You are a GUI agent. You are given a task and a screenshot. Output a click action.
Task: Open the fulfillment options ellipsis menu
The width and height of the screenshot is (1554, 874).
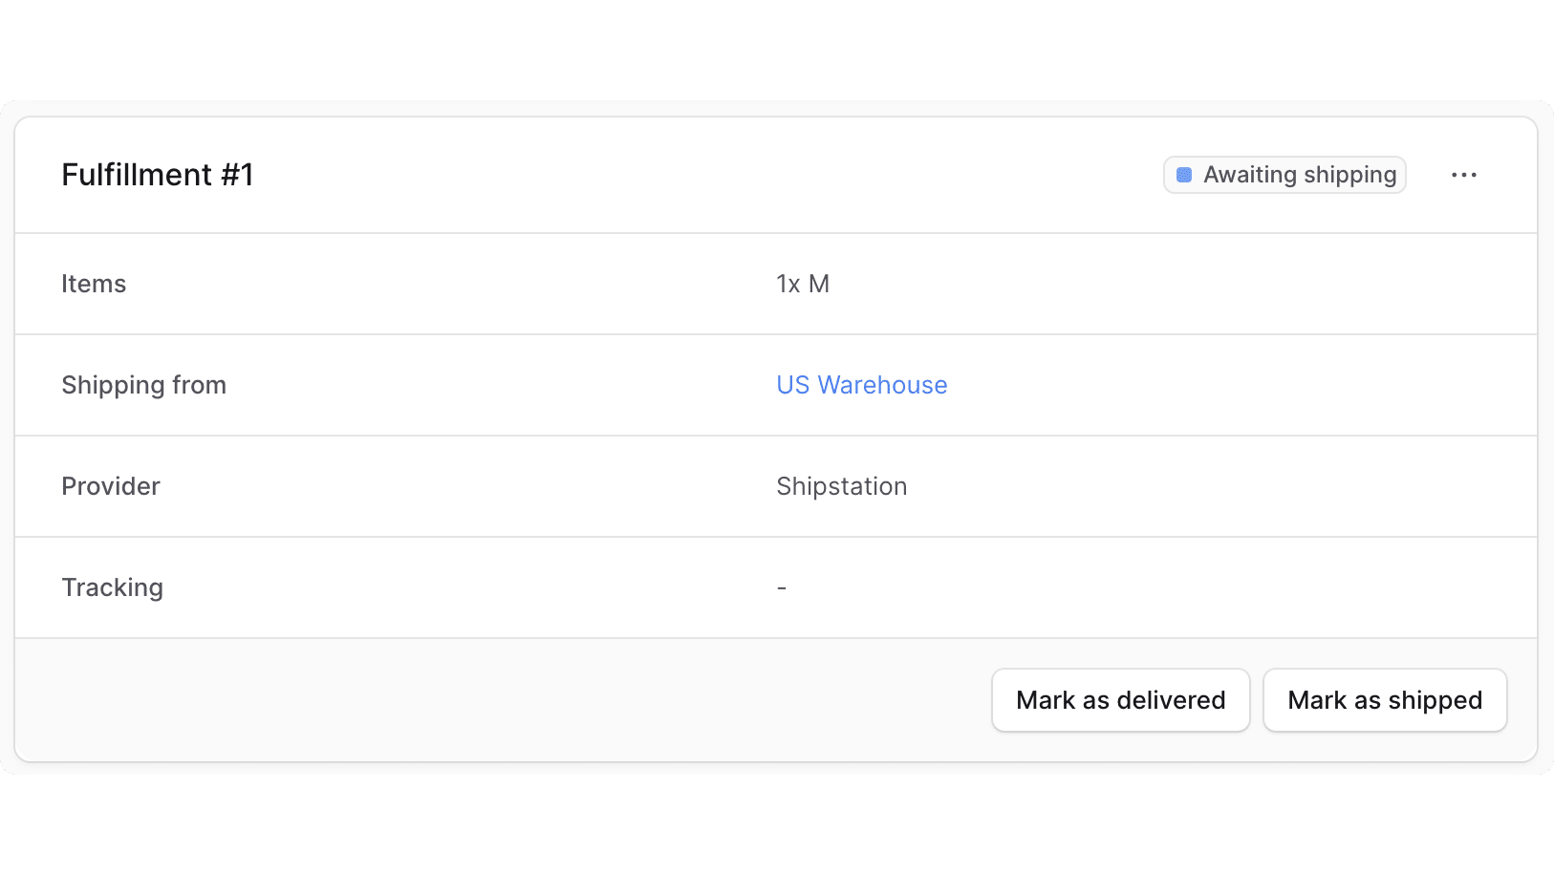point(1465,175)
